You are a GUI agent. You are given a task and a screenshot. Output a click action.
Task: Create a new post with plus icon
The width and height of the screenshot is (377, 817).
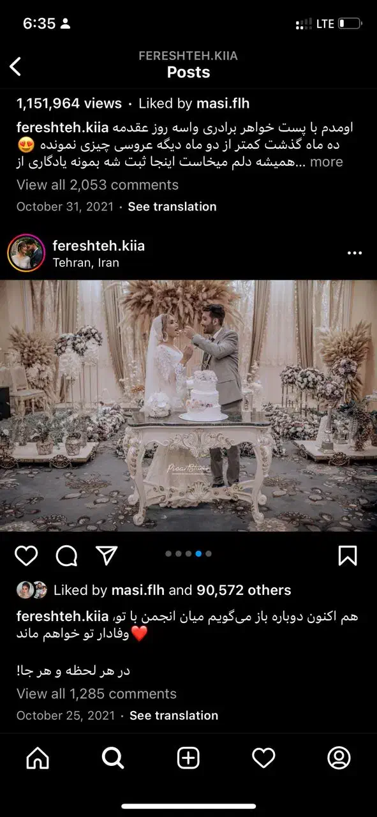pos(188,758)
